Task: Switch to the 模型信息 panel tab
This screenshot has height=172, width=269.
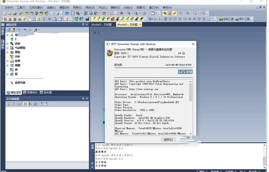Action: tap(14, 92)
